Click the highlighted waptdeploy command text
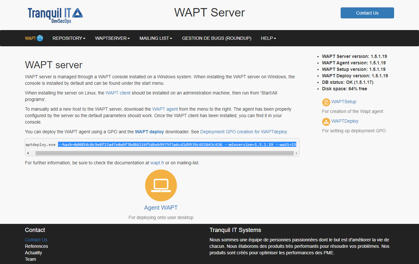Viewport: 419px width, 264px height. point(177,145)
